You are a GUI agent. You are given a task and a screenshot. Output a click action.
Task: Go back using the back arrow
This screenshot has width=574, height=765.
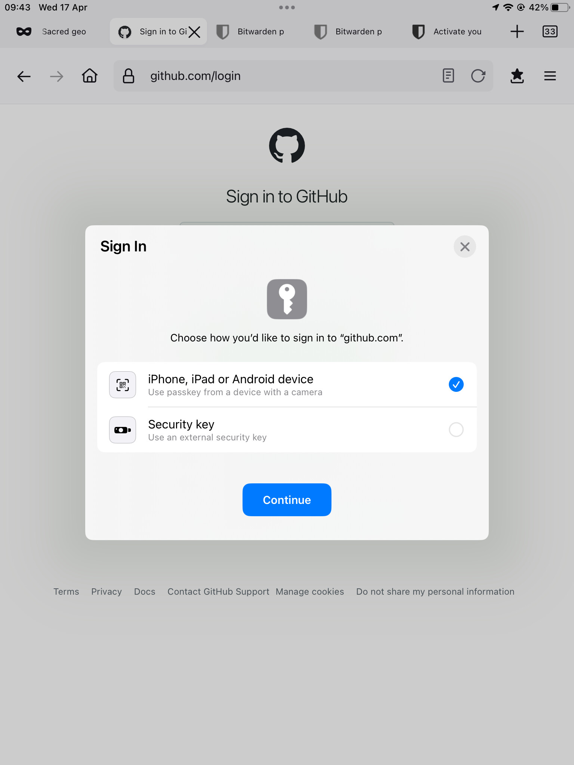(x=24, y=77)
